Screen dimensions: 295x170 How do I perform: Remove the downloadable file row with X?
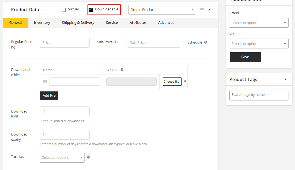tap(185, 81)
